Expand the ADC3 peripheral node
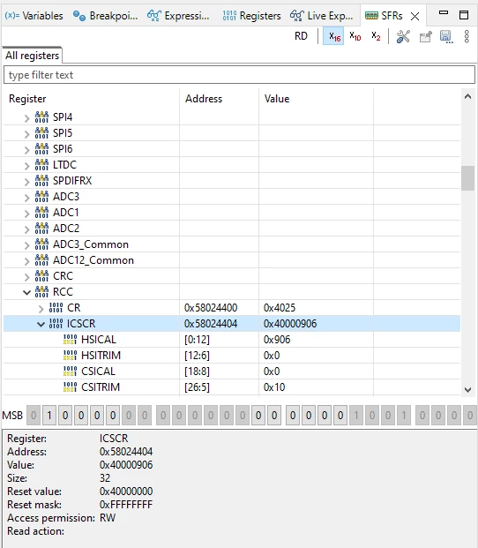The width and height of the screenshot is (478, 548). point(26,198)
